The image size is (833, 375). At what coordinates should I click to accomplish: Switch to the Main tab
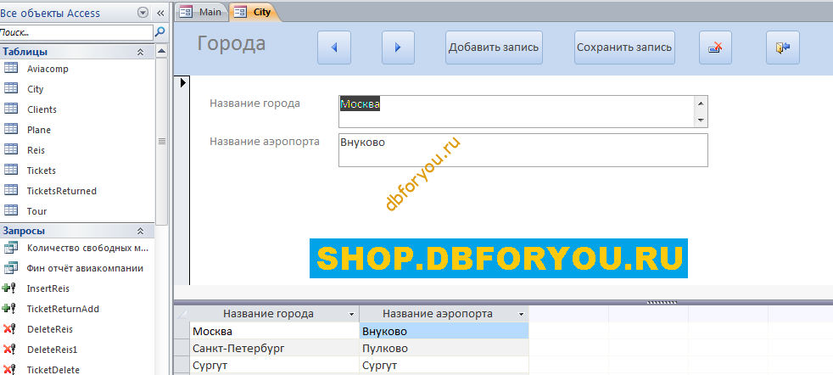point(201,12)
